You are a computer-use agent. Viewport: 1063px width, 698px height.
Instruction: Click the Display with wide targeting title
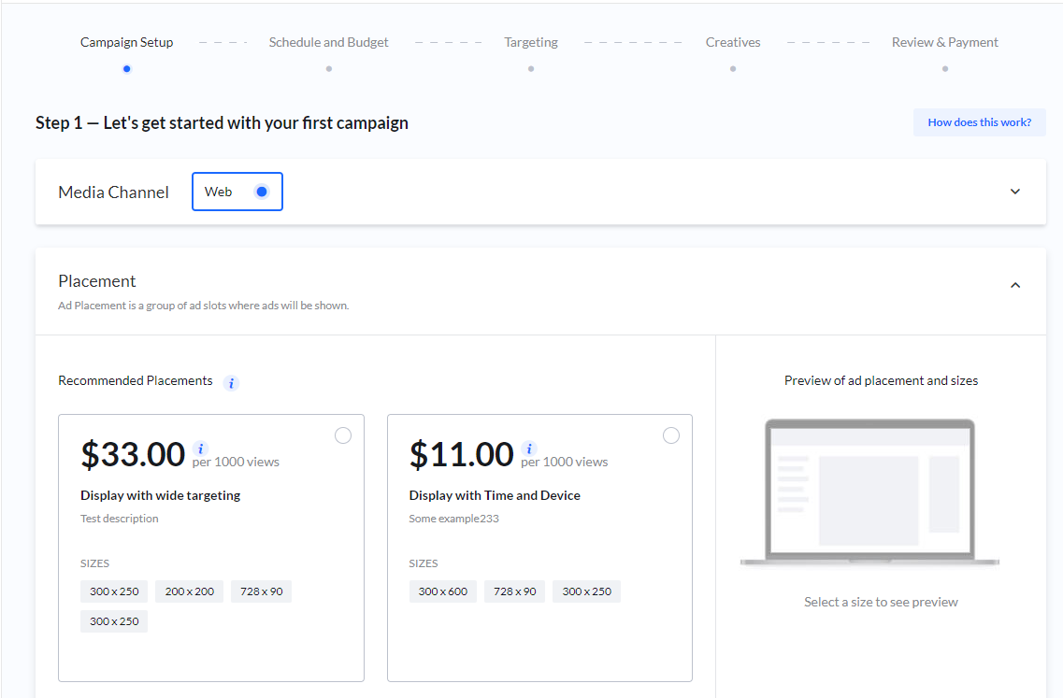(160, 495)
